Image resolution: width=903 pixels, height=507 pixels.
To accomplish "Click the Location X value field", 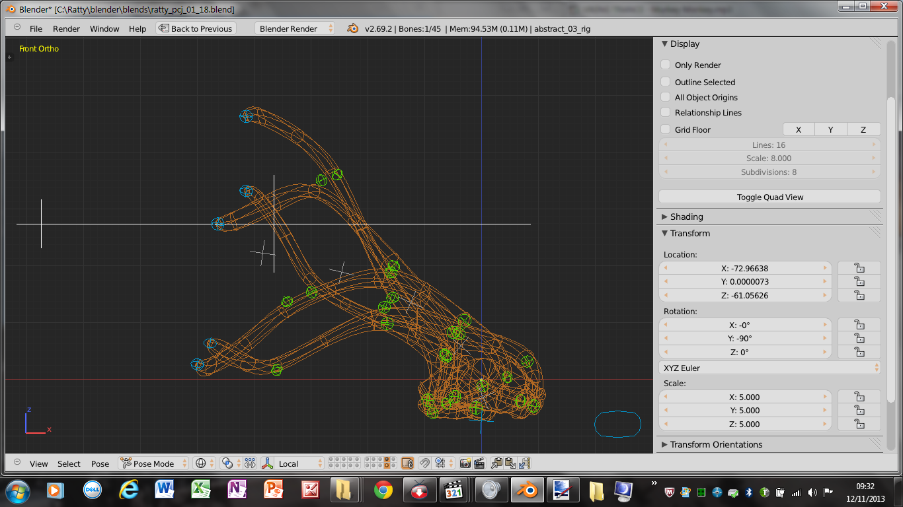I will tap(745, 268).
